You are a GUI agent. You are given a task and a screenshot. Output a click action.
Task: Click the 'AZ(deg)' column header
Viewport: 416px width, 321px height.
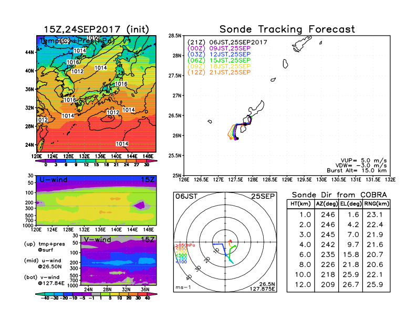pos(327,204)
